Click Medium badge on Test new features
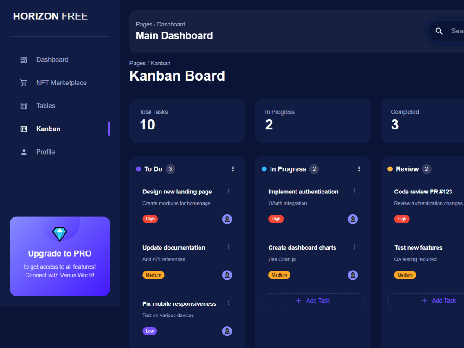 [405, 275]
